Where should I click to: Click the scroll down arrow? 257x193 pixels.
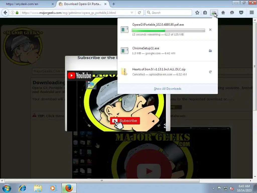click(x=255, y=177)
